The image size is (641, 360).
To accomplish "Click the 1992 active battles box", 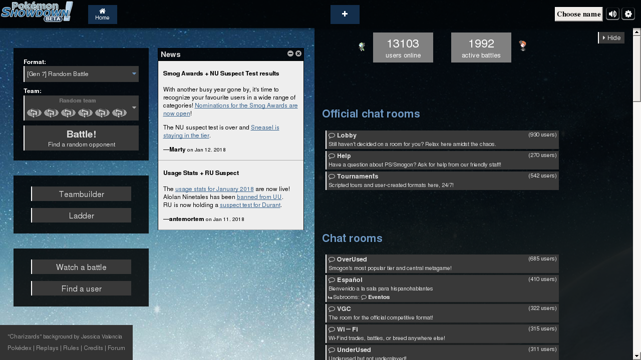I will tap(481, 47).
